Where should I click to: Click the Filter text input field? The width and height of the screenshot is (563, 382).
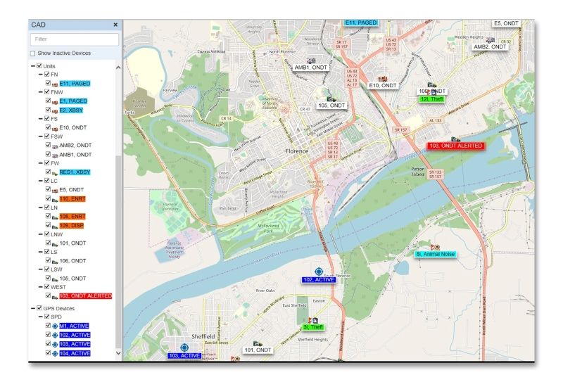[74, 39]
